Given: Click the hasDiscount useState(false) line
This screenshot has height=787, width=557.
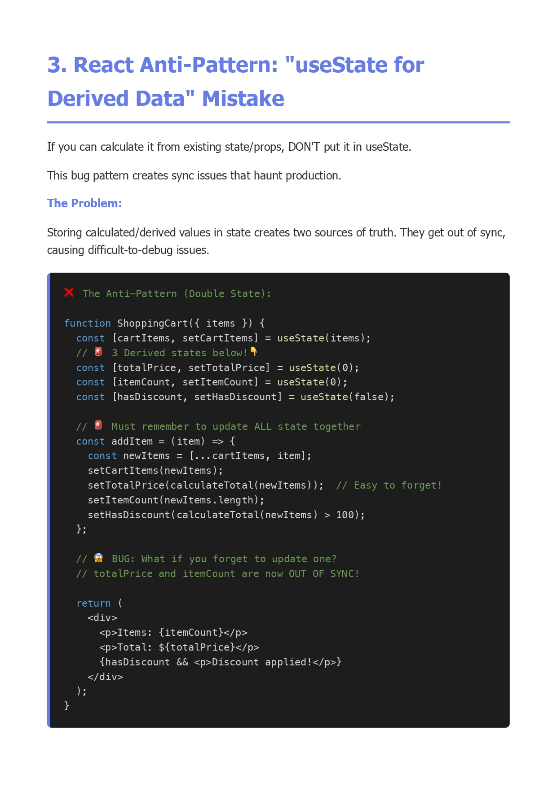Looking at the screenshot, I should point(235,397).
